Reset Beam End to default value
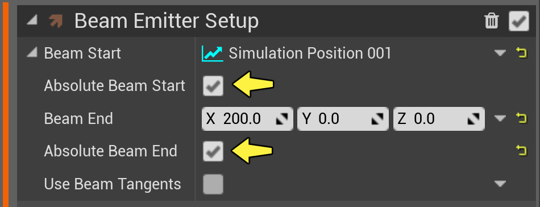The width and height of the screenshot is (540, 207). [522, 118]
